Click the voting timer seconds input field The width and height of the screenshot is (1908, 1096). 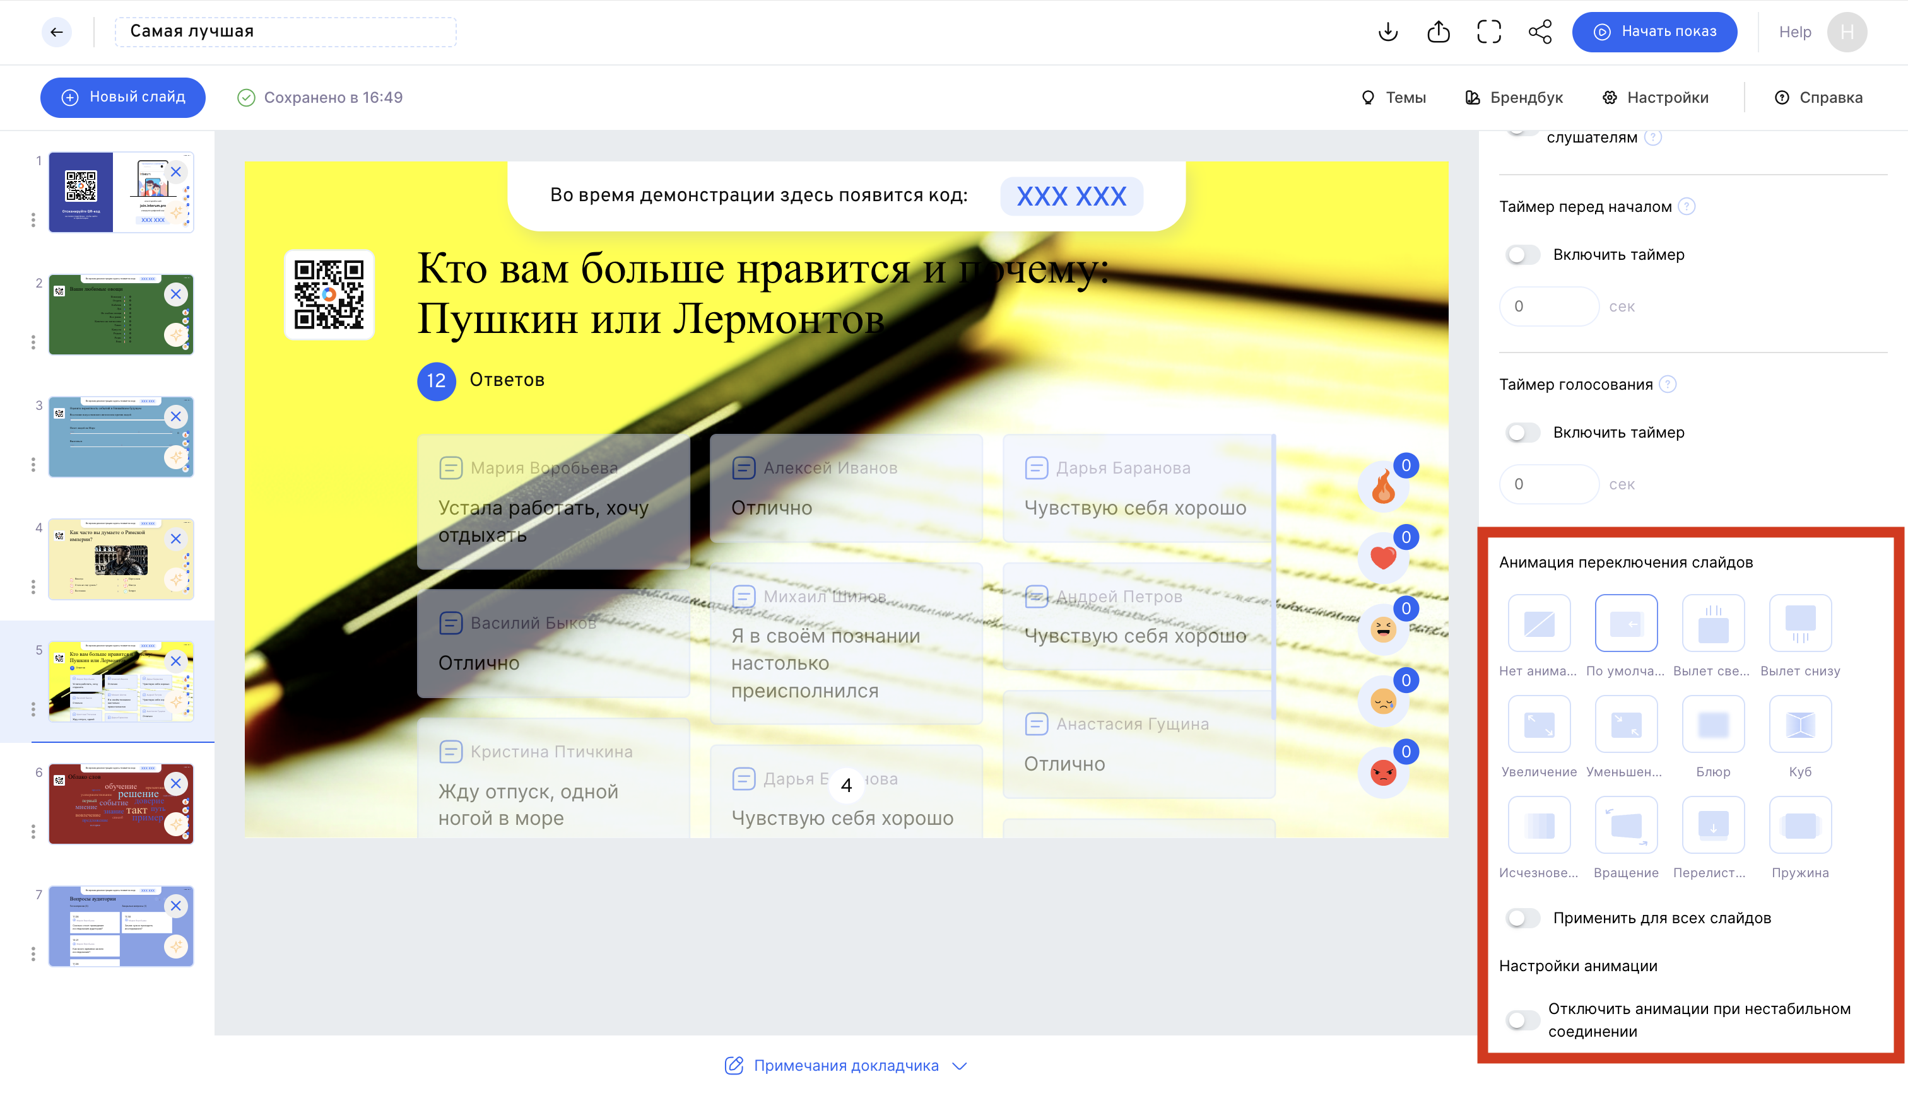pyautogui.click(x=1548, y=484)
